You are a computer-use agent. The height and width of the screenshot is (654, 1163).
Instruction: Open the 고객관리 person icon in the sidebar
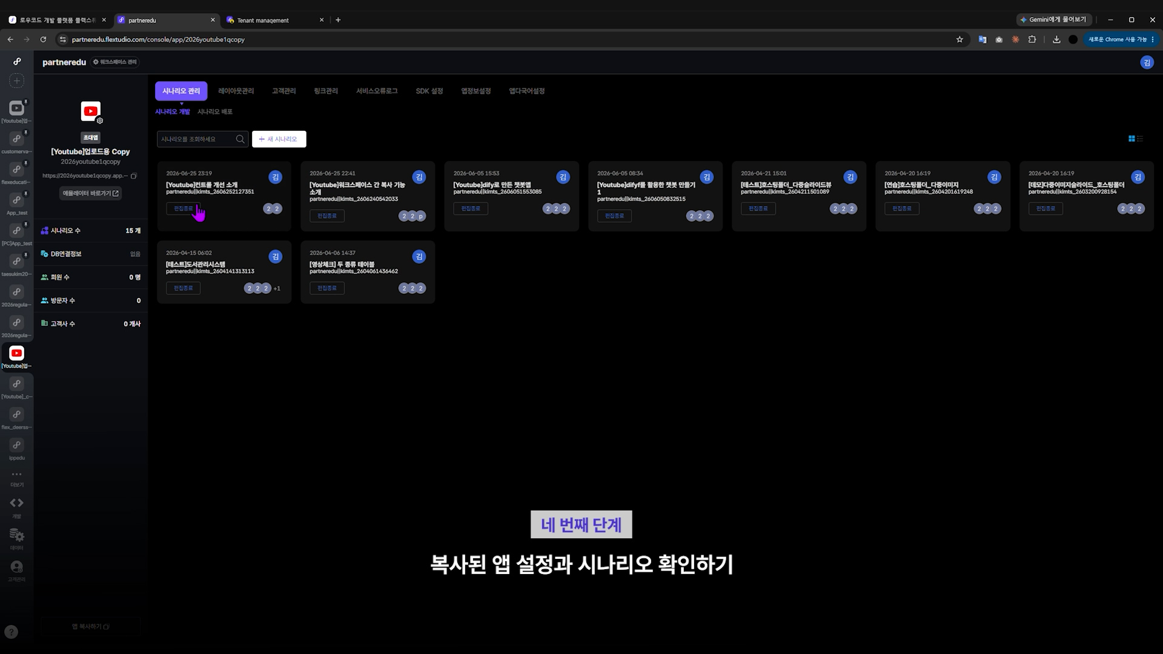(17, 567)
